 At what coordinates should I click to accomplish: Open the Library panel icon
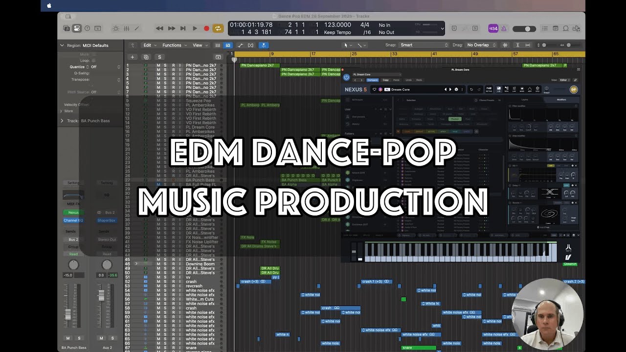coord(67,28)
